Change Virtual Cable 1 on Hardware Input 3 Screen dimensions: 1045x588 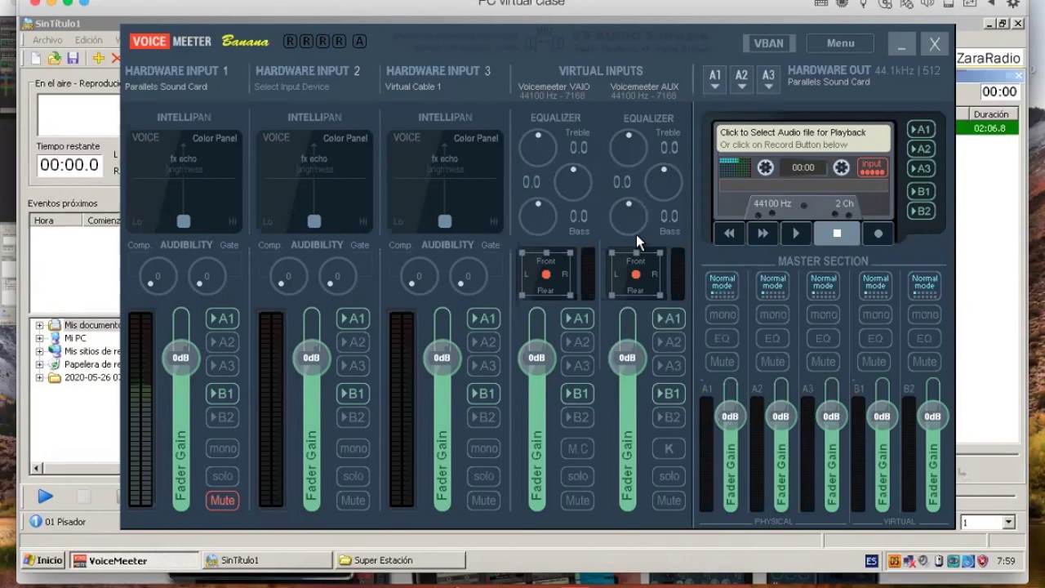coord(413,87)
